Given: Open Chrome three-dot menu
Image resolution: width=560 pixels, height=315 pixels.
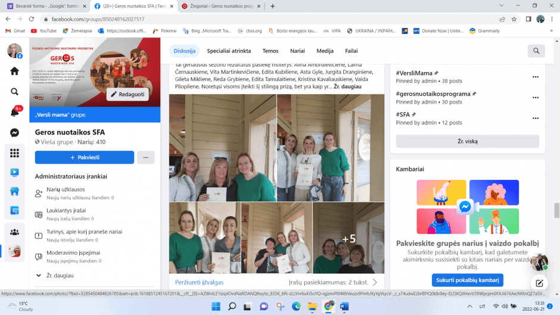Looking at the screenshot, I should coord(552,19).
